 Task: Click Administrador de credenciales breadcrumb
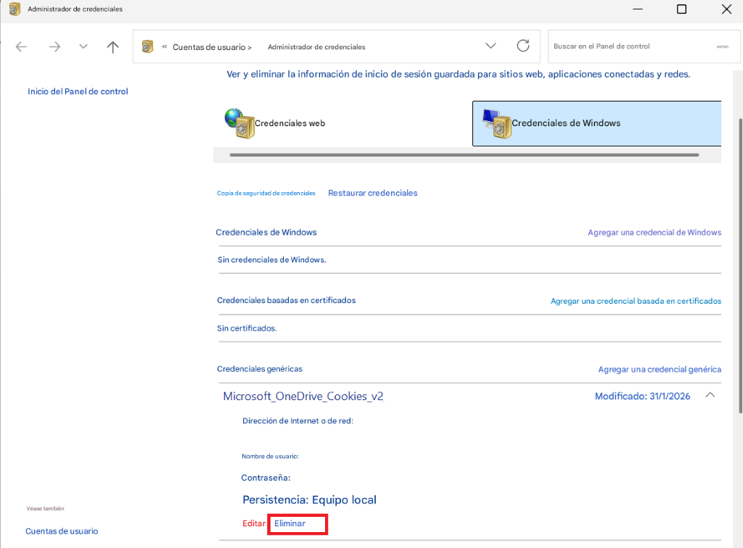[316, 47]
